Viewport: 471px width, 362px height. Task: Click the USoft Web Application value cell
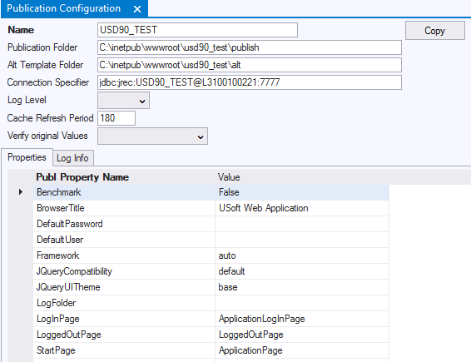click(302, 208)
